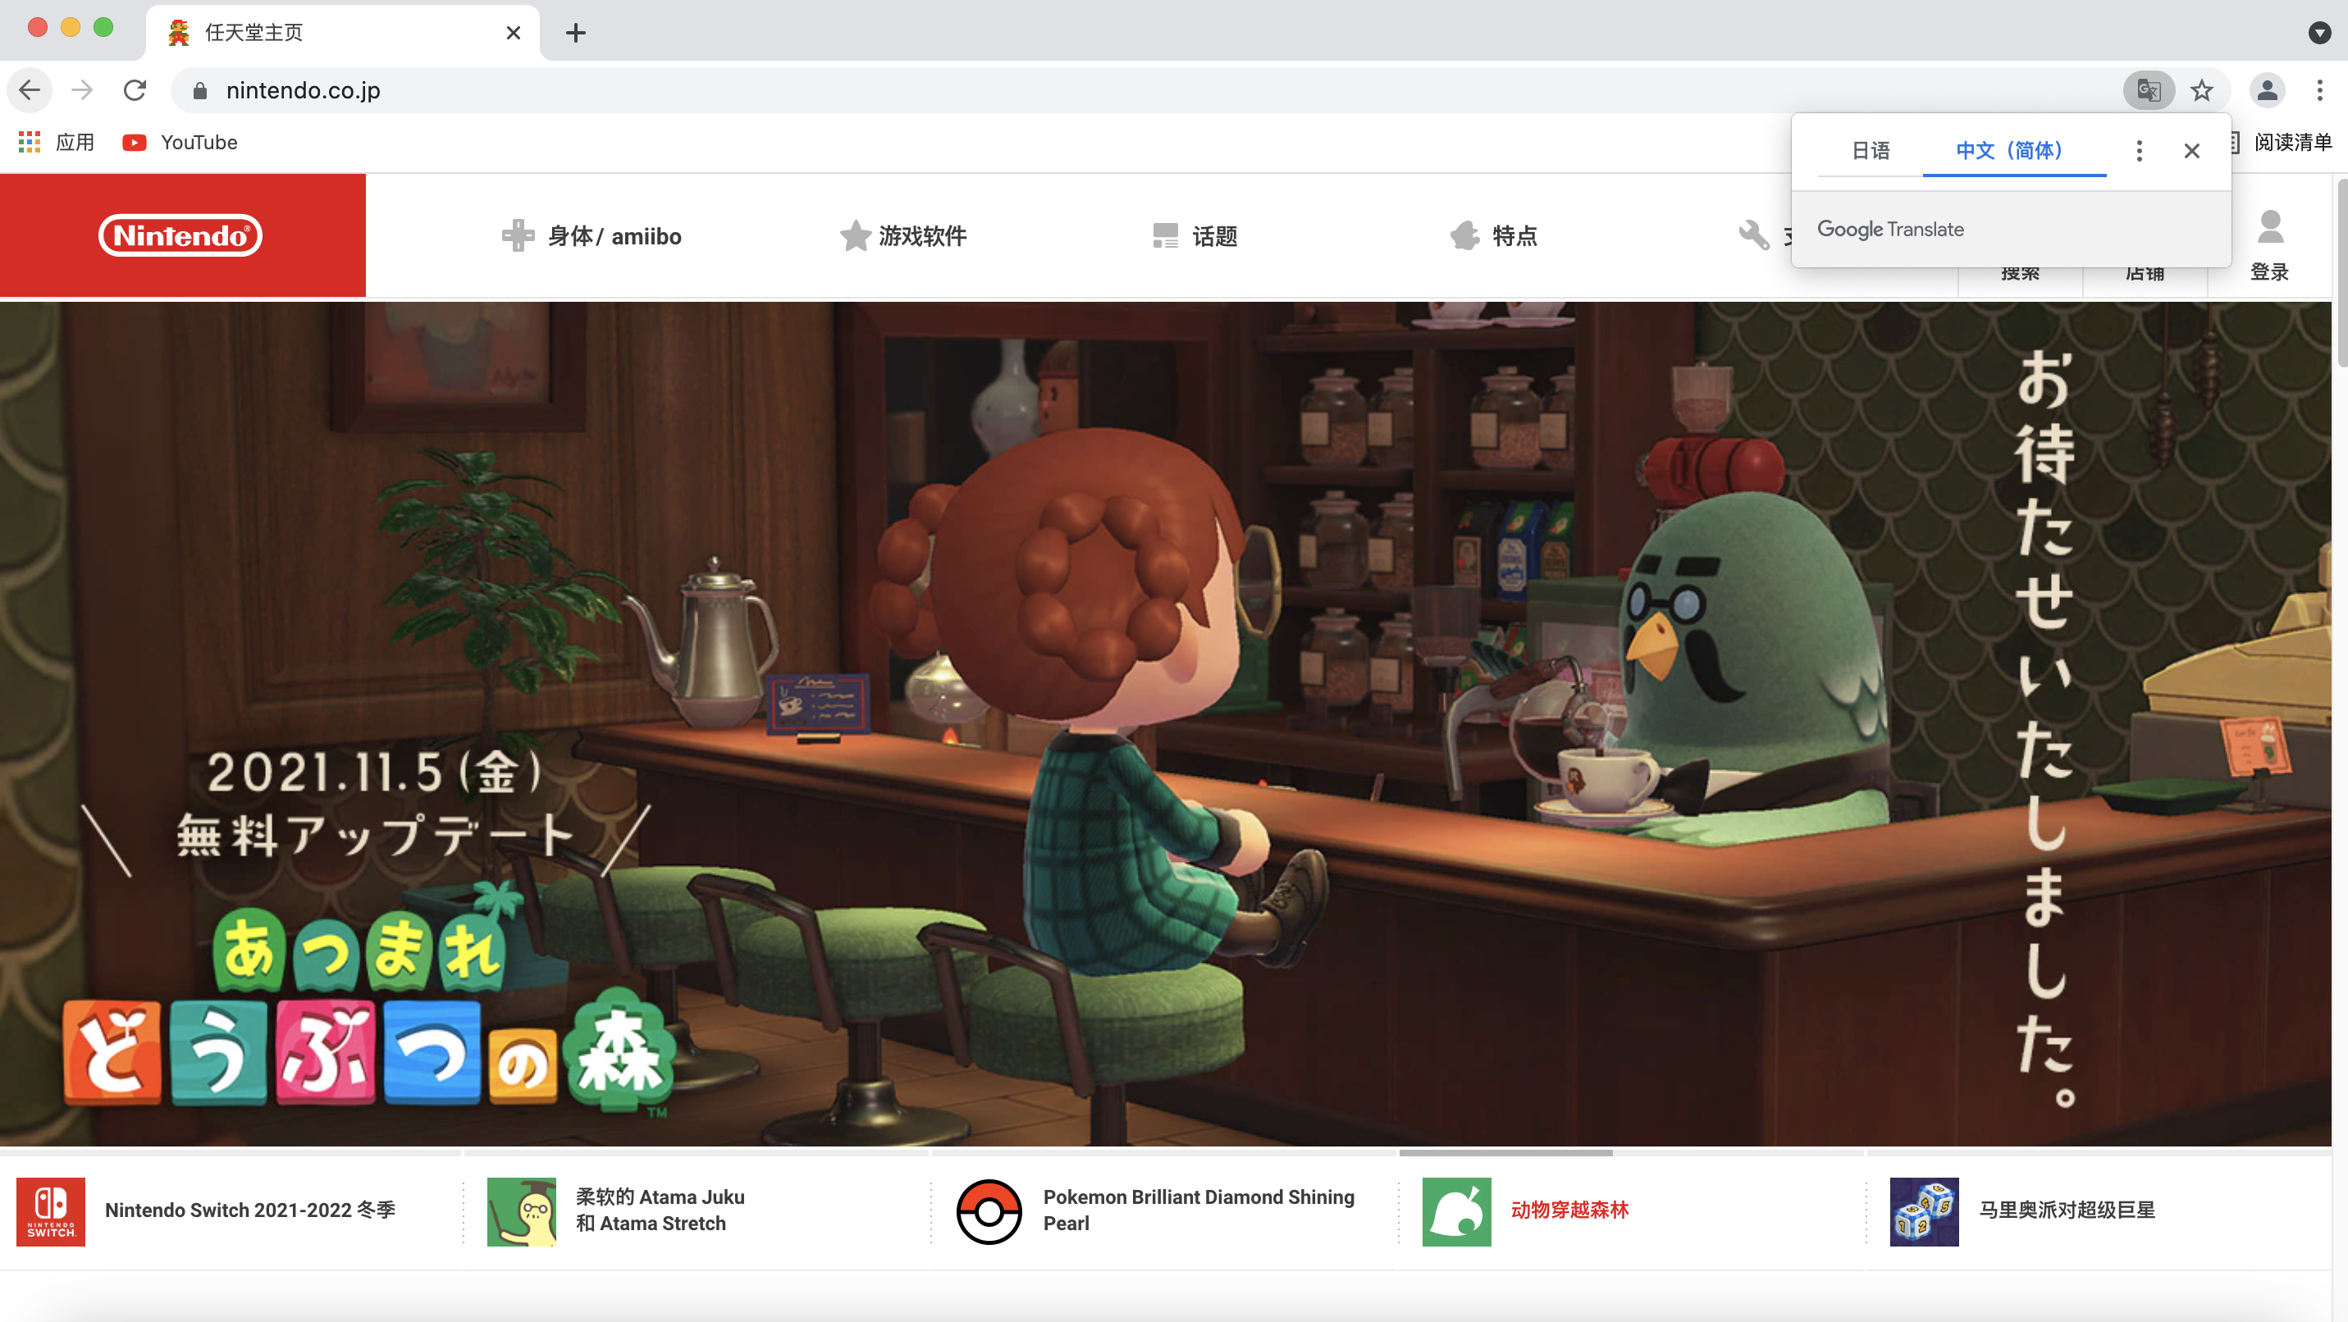Expand the tab search dropdown arrow
2348x1322 pixels.
click(x=2318, y=33)
